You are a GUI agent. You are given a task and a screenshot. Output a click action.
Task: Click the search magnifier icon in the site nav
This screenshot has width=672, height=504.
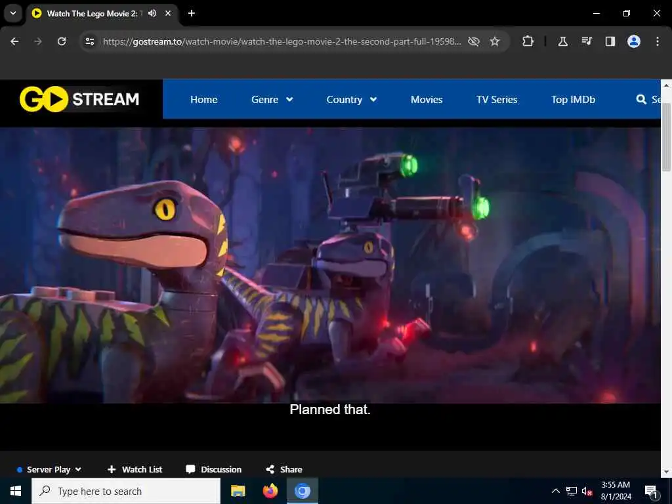pyautogui.click(x=641, y=100)
